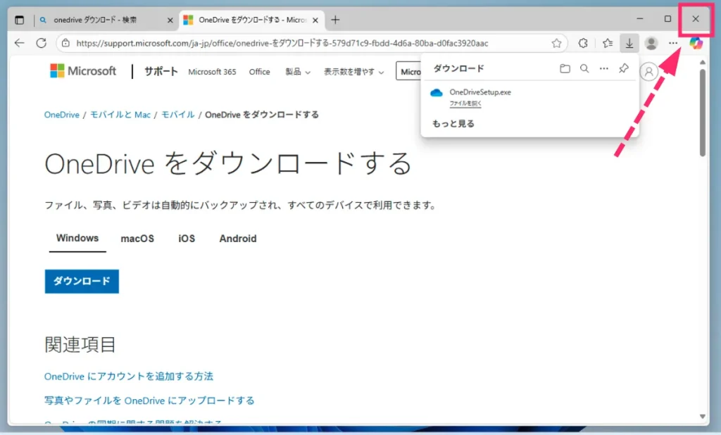The width and height of the screenshot is (721, 435).
Task: Select the Windows platform tab
Action: coord(77,238)
